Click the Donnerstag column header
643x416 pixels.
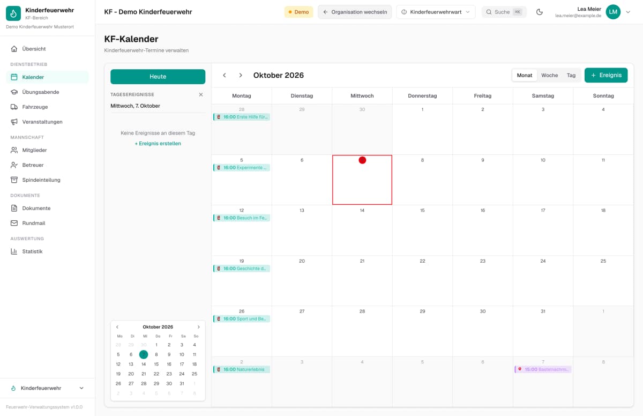tap(422, 96)
